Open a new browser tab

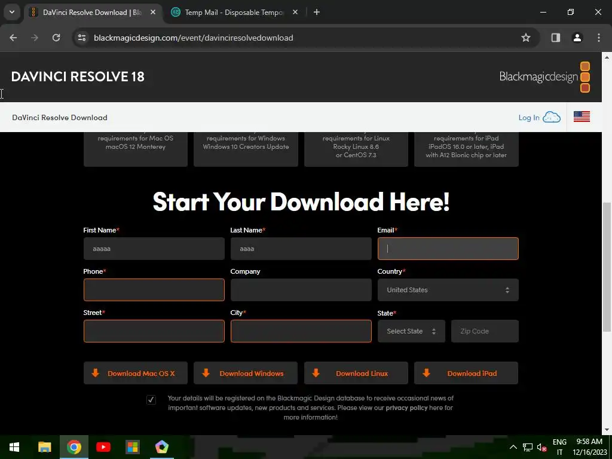317,12
